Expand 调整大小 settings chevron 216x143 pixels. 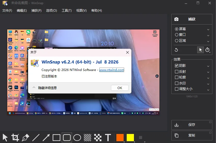208,90
